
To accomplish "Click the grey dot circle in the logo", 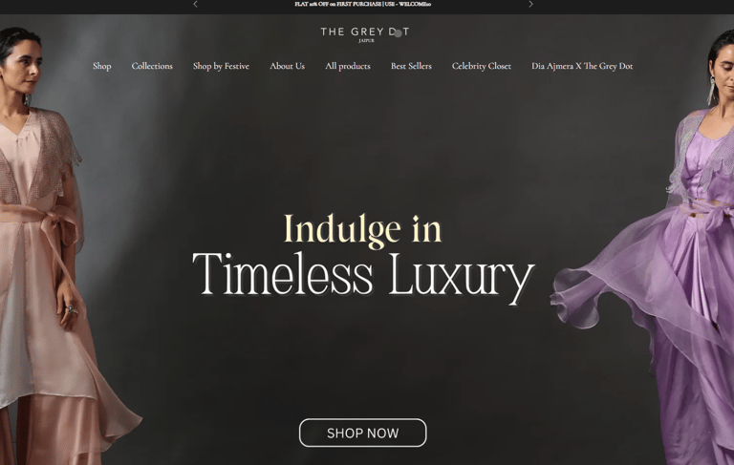I will point(398,33).
